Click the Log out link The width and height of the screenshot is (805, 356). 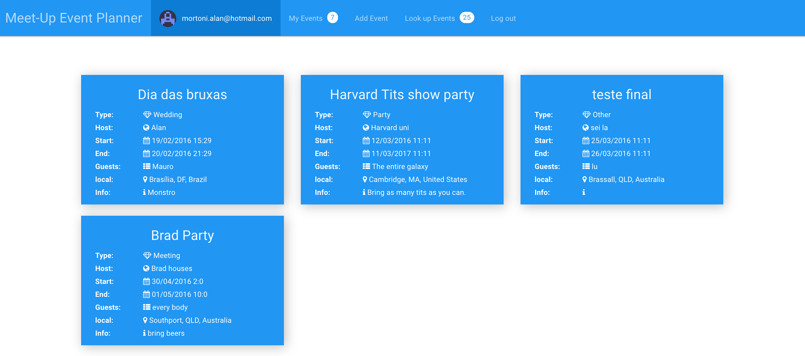pyautogui.click(x=503, y=18)
